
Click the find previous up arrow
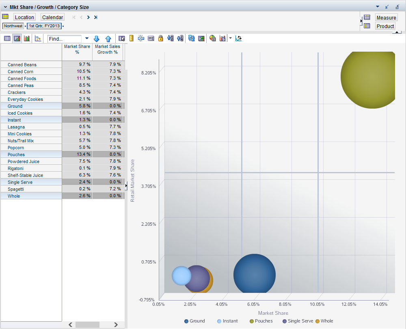pos(108,39)
